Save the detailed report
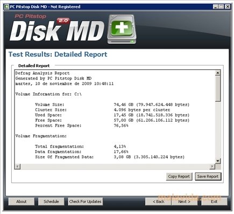The height and width of the screenshot is (214, 234). click(208, 176)
